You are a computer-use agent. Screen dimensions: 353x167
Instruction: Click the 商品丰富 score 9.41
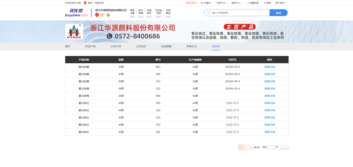click(132, 17)
